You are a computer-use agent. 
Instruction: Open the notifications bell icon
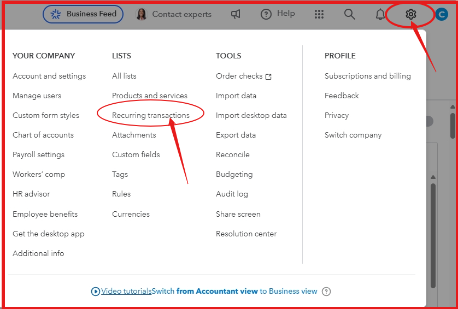(380, 14)
